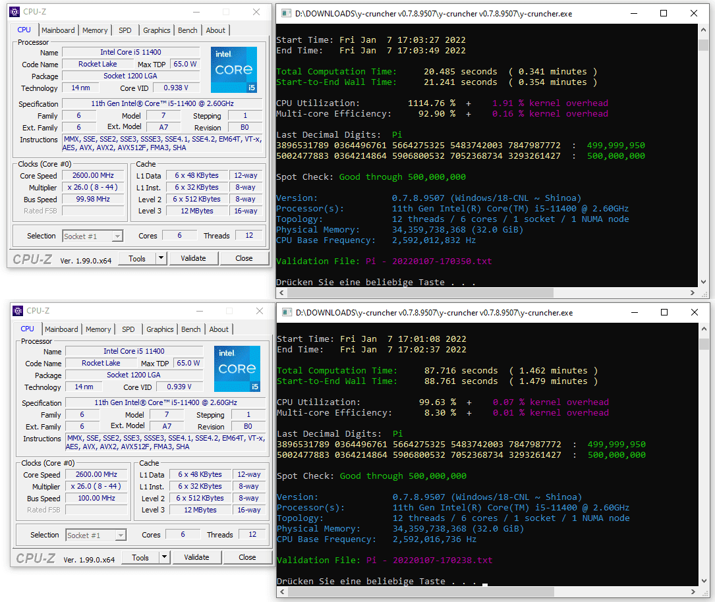This screenshot has width=715, height=602.
Task: Click the Close button in bottom CPU-Z window
Action: [247, 557]
